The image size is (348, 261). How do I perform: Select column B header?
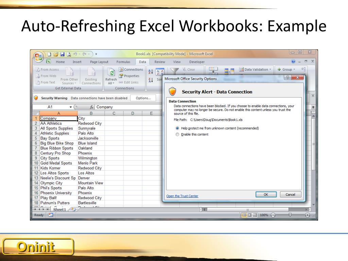91,114
